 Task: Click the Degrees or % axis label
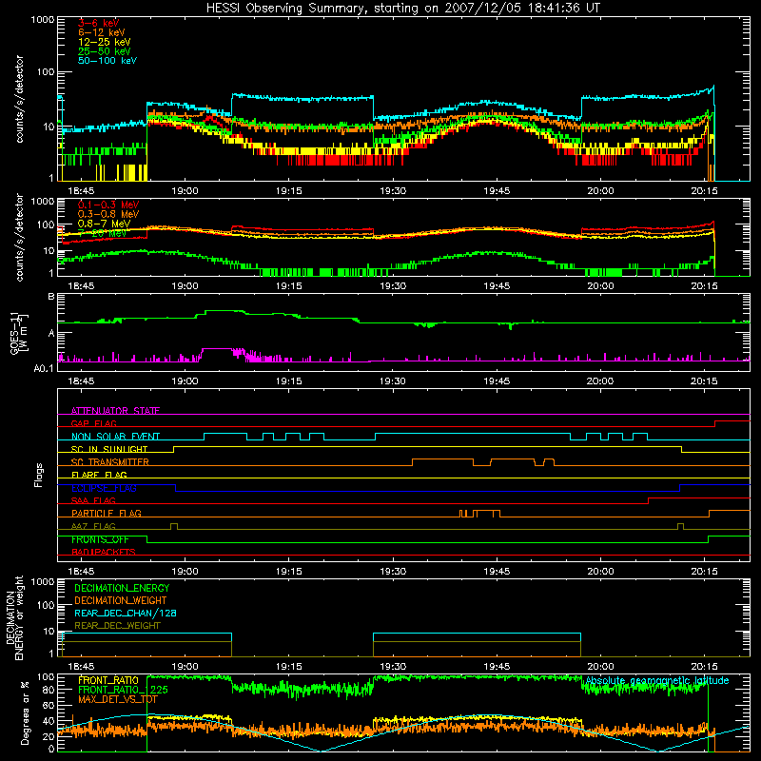pos(25,713)
